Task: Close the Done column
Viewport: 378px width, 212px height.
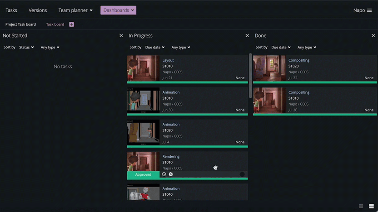Action: pyautogui.click(x=373, y=36)
